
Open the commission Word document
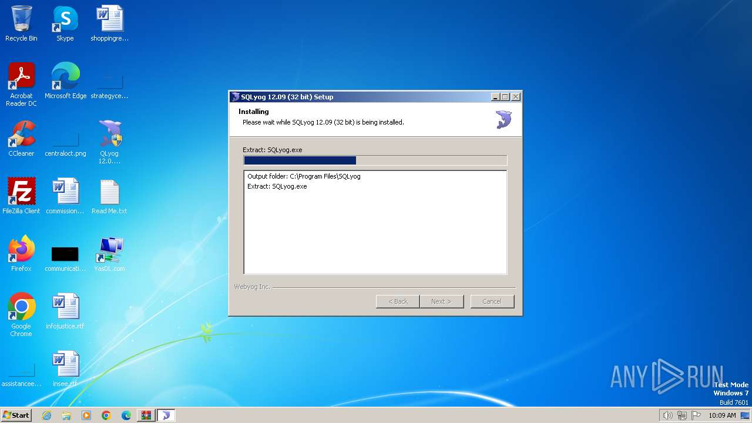(65, 197)
